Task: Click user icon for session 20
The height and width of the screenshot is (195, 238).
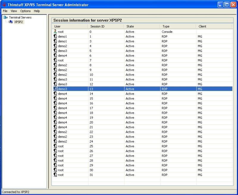Action: coord(55,122)
